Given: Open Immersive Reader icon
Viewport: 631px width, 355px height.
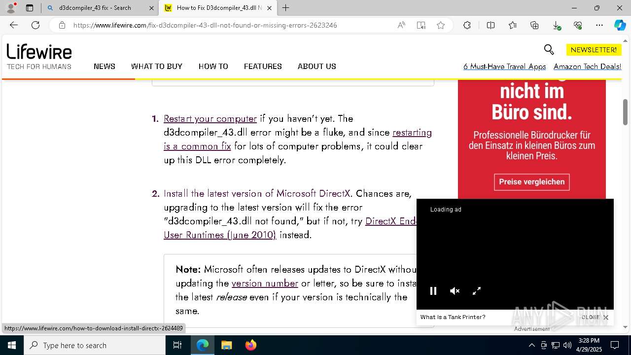Looking at the screenshot, I should (421, 25).
